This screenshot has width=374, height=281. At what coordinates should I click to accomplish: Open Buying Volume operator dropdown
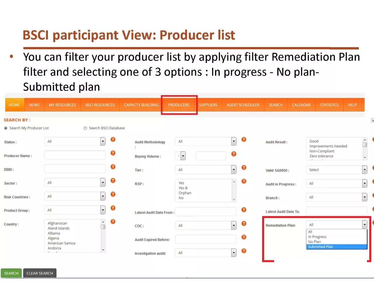tap(183, 156)
